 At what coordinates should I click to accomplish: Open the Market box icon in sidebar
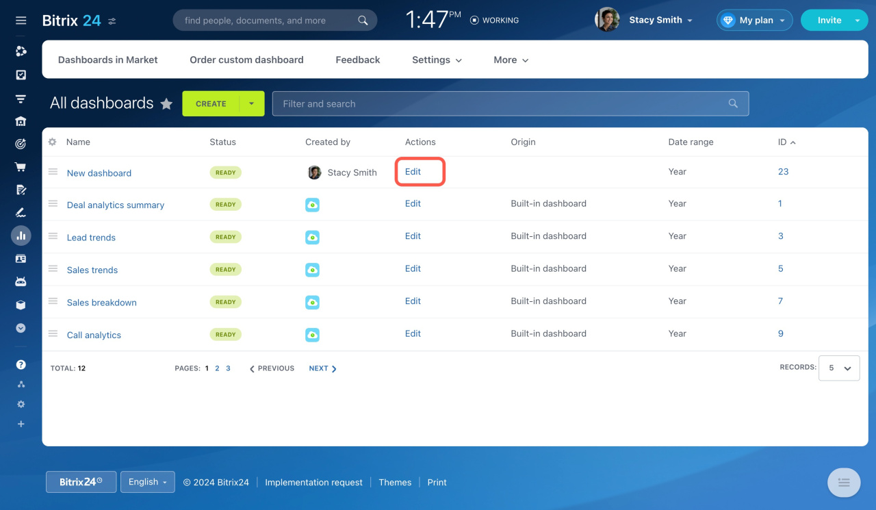pos(21,305)
